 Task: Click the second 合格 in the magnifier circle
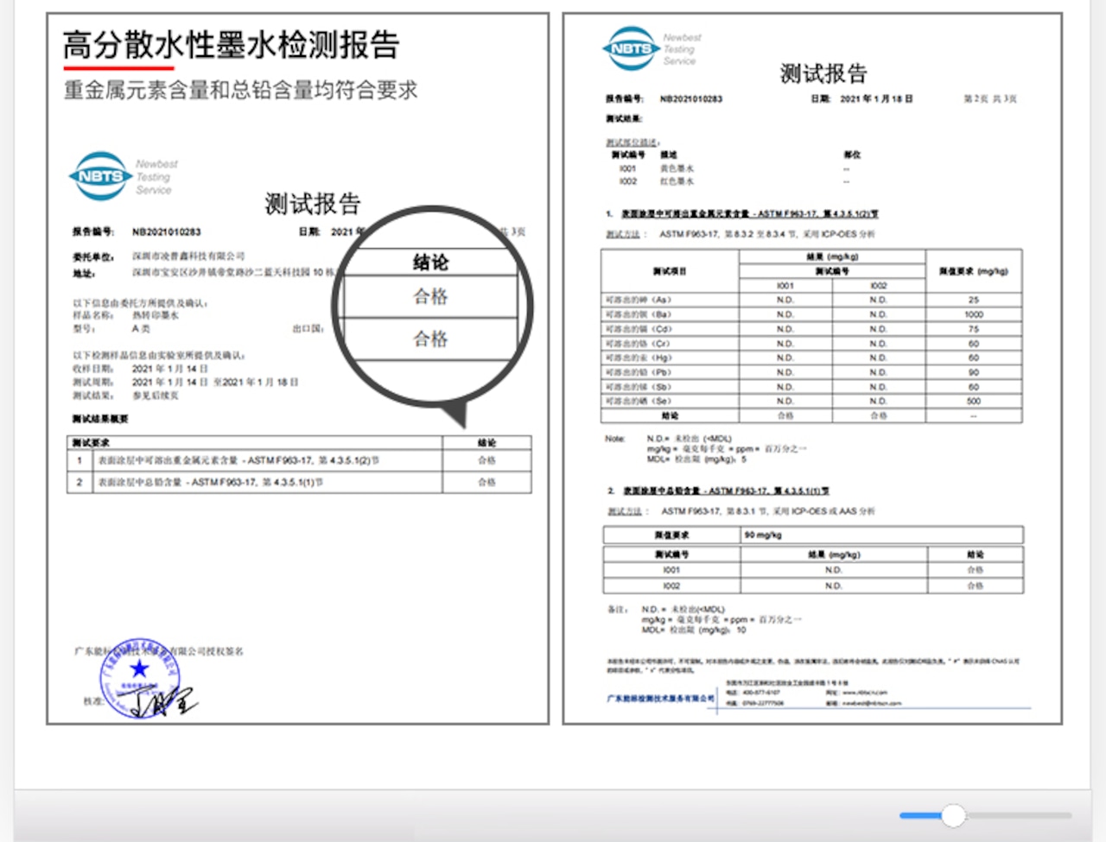click(430, 339)
